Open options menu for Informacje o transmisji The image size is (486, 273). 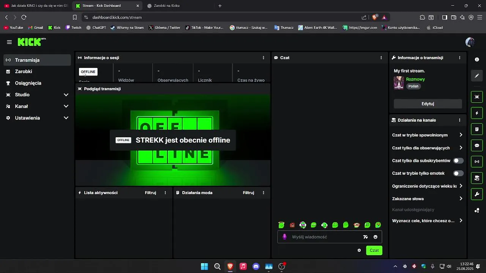pos(459,58)
